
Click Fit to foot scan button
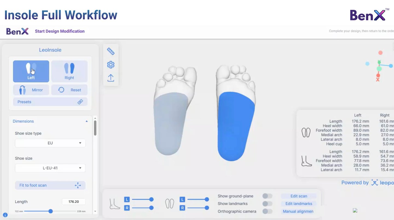(50, 185)
